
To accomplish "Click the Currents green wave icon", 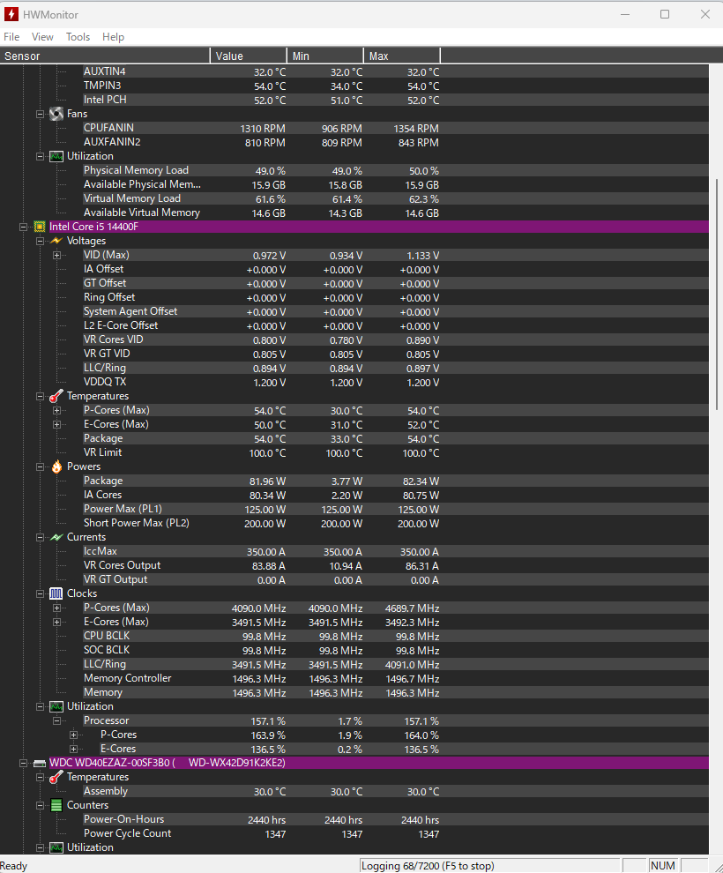I will (x=56, y=537).
